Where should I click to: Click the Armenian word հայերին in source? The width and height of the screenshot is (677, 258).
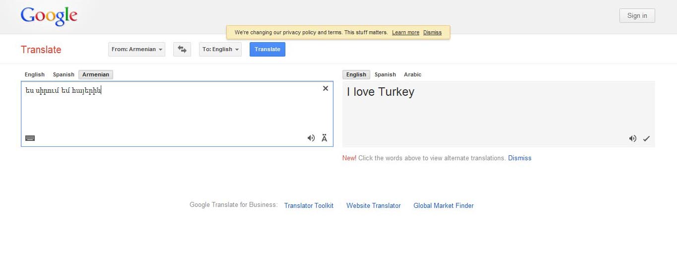coord(87,91)
